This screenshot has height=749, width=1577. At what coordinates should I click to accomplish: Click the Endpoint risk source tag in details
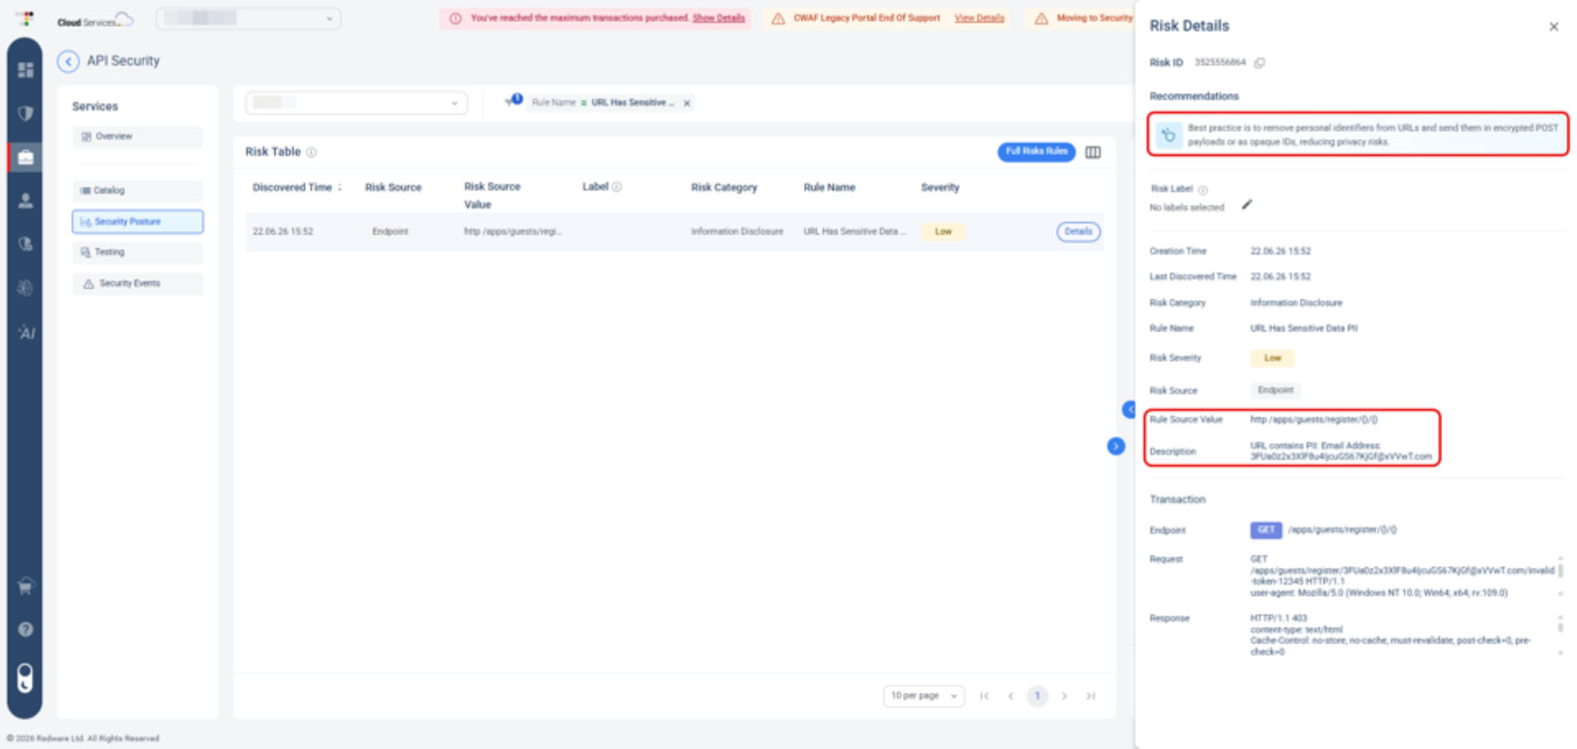pos(1275,390)
